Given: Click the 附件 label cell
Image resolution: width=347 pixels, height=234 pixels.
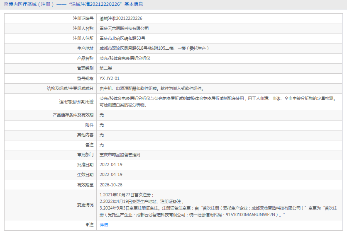Looking at the screenshot, I should [51, 125].
